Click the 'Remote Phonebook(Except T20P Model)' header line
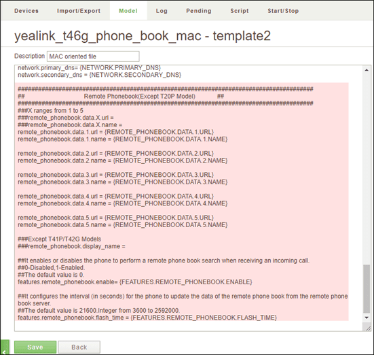 click(x=140, y=97)
